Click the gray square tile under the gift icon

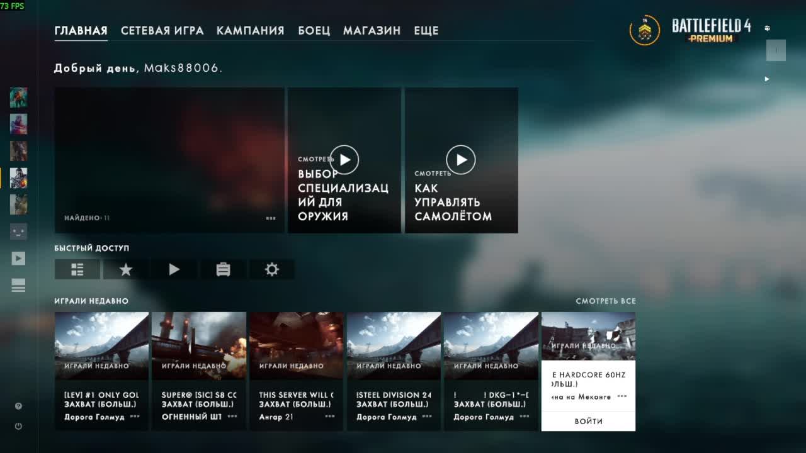776,50
